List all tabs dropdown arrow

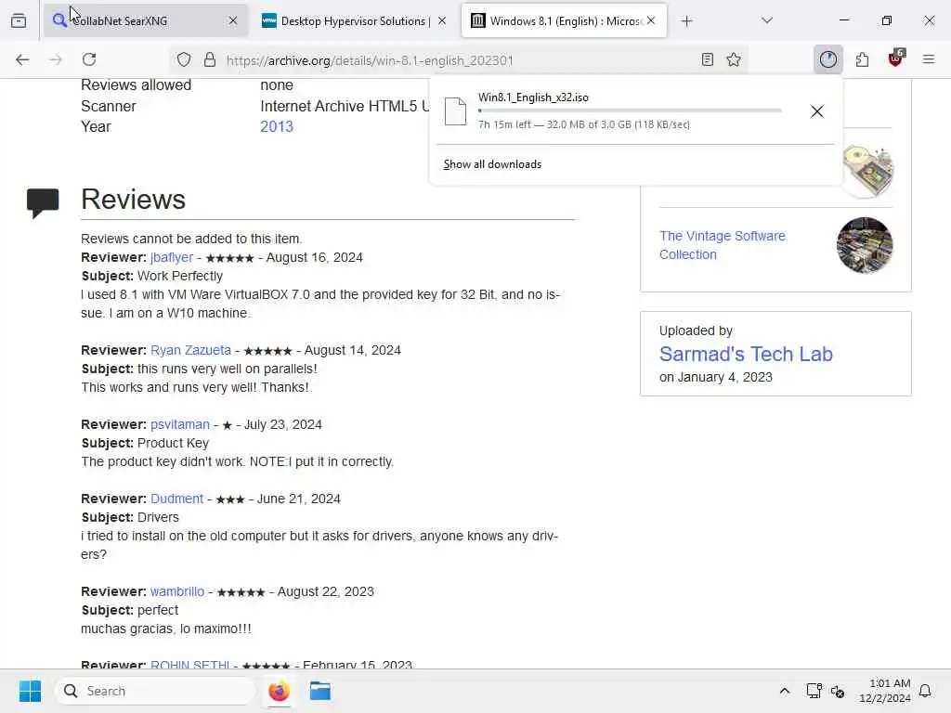tap(767, 20)
